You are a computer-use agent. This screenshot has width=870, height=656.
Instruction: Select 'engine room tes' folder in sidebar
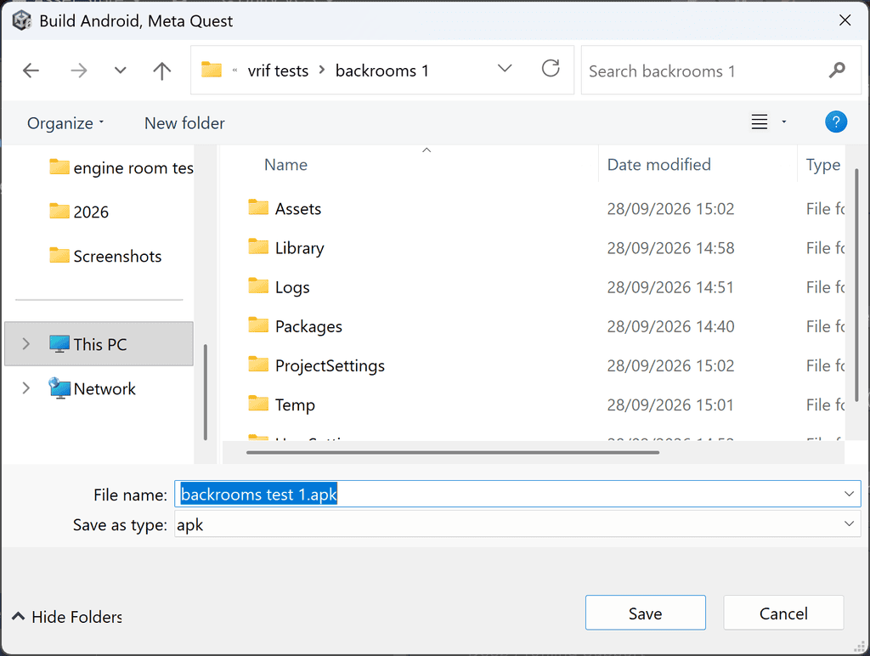(x=121, y=167)
